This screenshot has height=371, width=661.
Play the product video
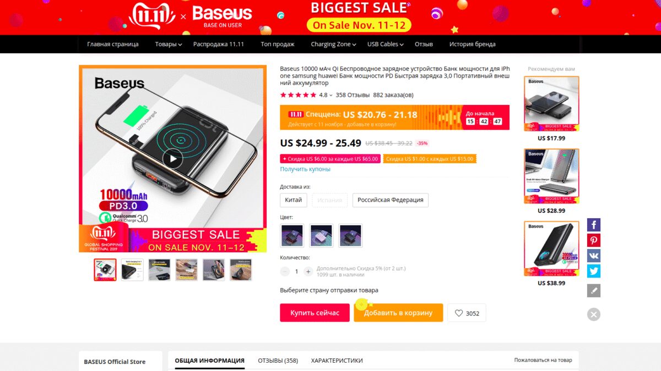point(172,159)
